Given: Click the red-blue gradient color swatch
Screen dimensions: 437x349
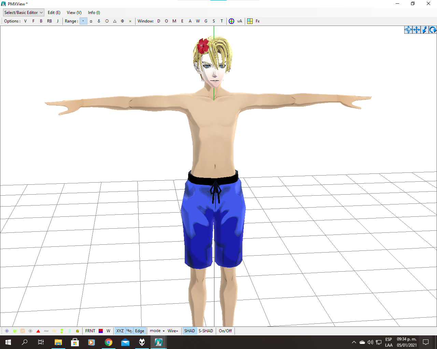Looking at the screenshot, I should [101, 331].
